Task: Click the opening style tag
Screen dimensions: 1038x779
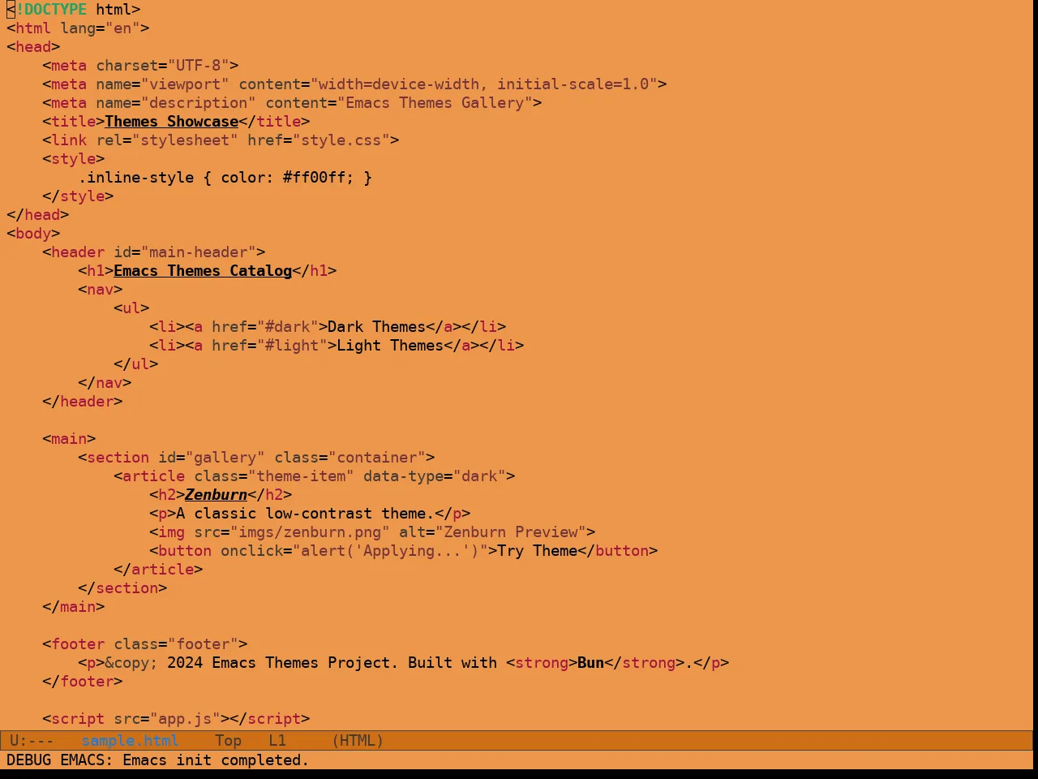Action: click(74, 159)
